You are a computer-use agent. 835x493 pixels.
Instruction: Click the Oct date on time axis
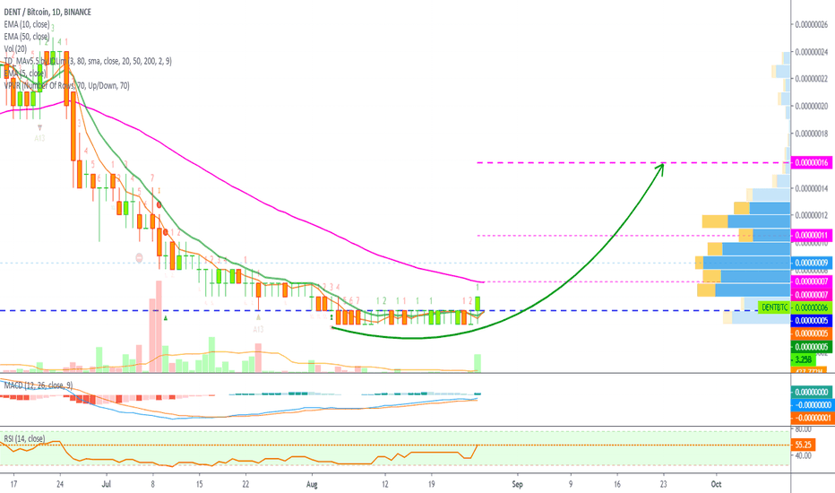click(716, 484)
